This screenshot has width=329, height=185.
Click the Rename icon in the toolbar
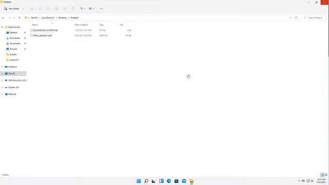pyautogui.click(x=57, y=9)
